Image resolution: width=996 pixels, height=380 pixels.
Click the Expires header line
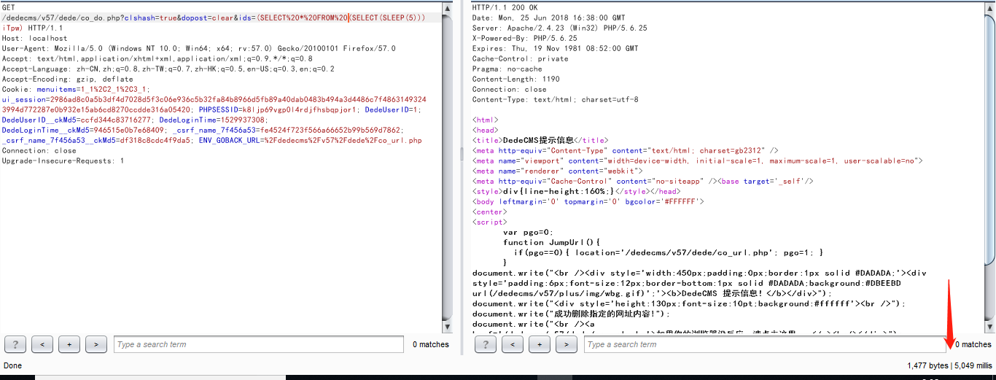click(x=555, y=48)
